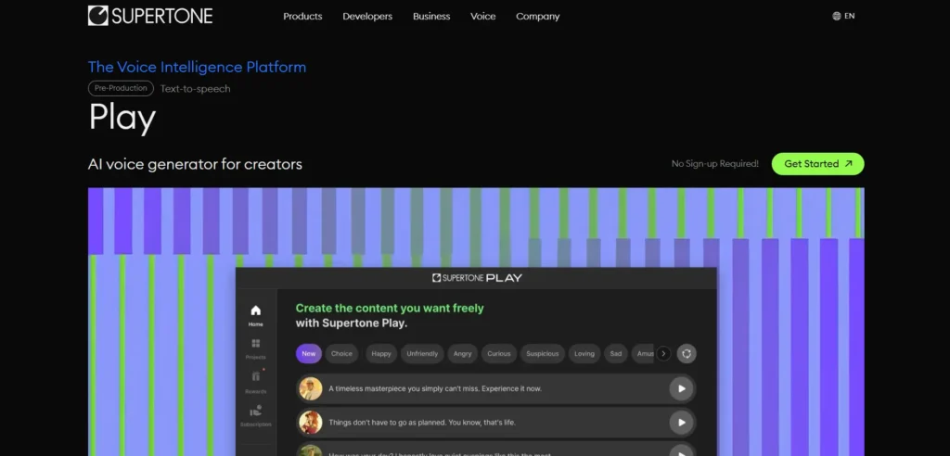Select the "New" filter chip
The width and height of the screenshot is (950, 456).
click(x=309, y=353)
